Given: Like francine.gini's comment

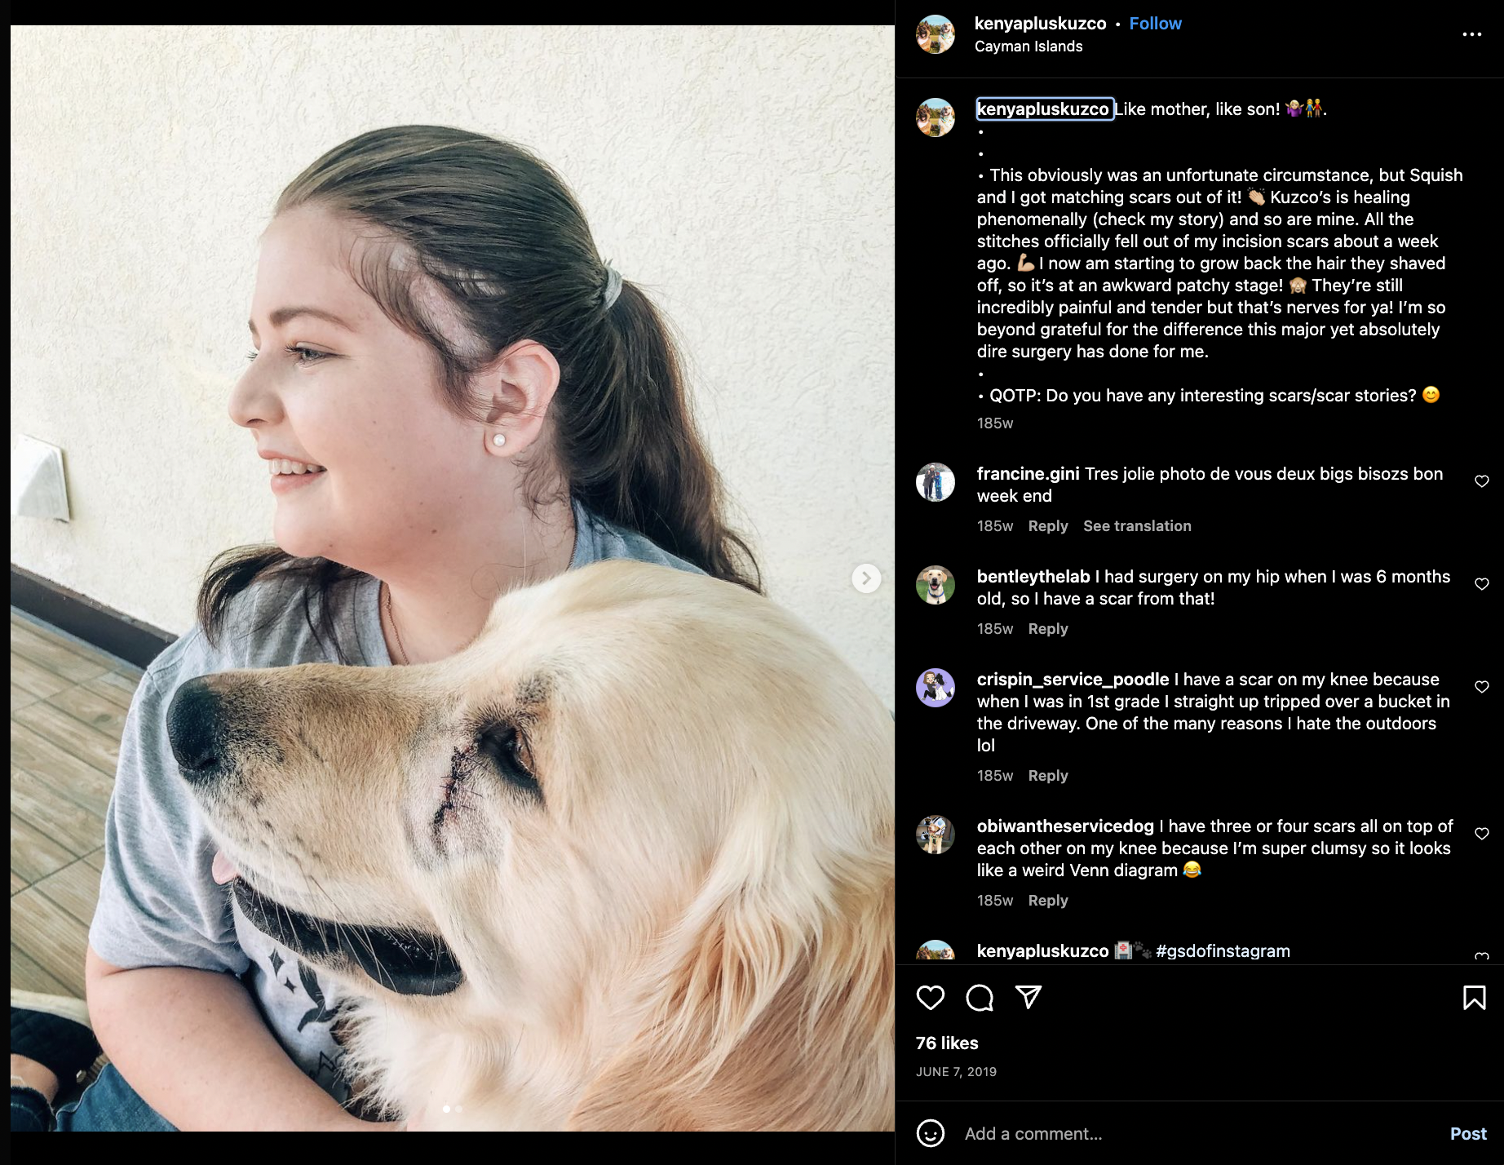Looking at the screenshot, I should click(1482, 481).
